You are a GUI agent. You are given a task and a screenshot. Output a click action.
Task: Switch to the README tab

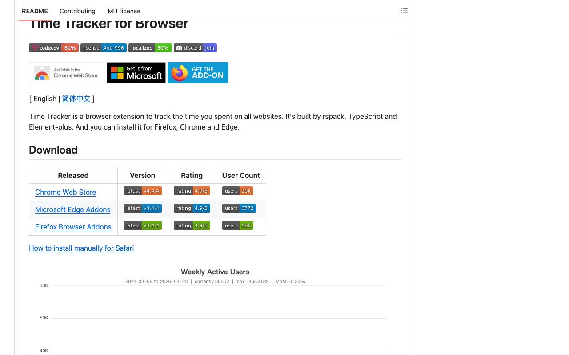pyautogui.click(x=35, y=11)
